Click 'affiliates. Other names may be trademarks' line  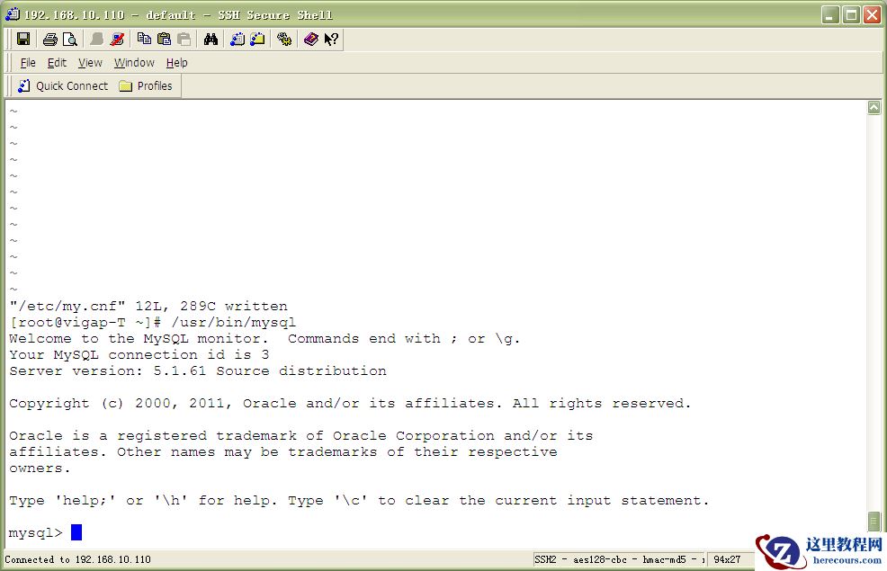click(282, 452)
